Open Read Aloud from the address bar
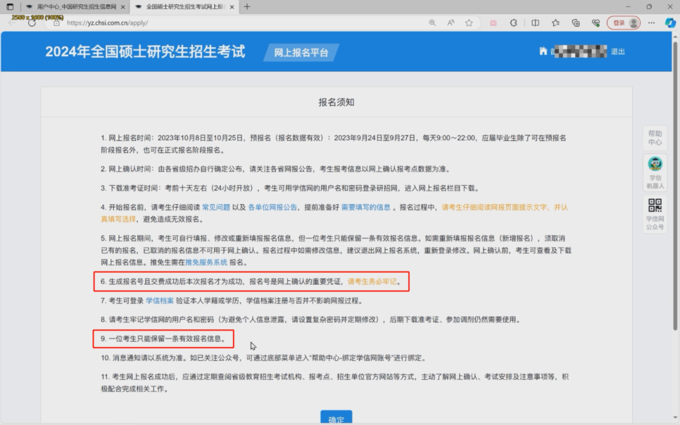 (x=451, y=23)
